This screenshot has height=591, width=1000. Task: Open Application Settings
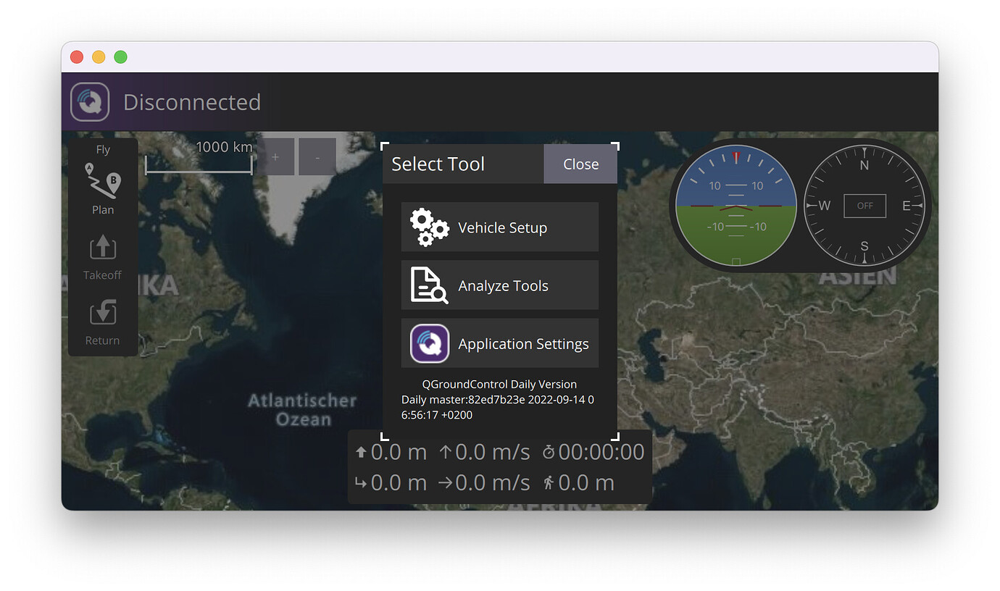pyautogui.click(x=500, y=343)
